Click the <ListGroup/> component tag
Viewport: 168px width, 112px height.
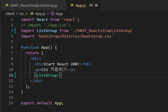[48, 75]
